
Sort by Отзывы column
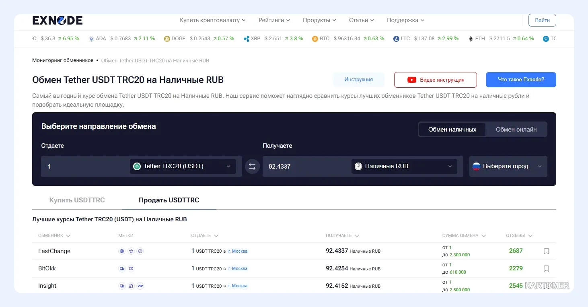(x=519, y=236)
